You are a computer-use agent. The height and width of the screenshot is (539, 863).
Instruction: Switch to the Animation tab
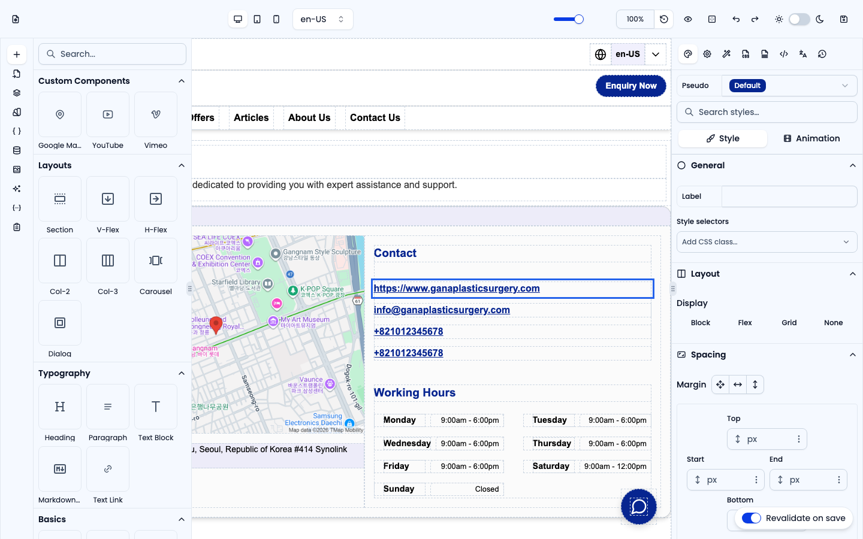click(811, 138)
